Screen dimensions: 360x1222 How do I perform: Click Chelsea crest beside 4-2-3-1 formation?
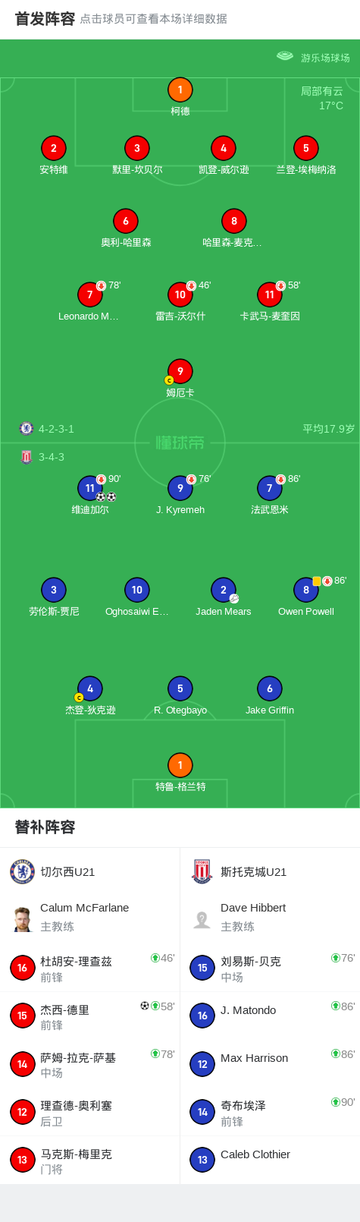[27, 429]
